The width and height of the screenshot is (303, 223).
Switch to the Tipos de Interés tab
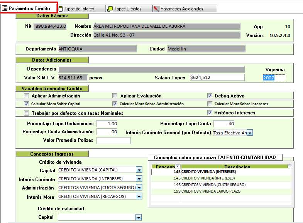78,8
